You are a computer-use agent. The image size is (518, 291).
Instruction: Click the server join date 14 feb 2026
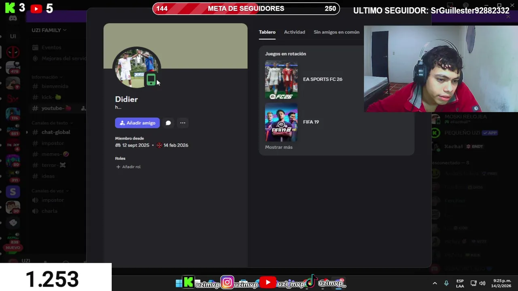tap(176, 145)
